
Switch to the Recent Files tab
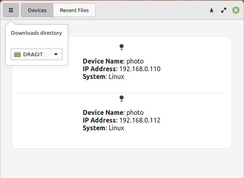pos(74,10)
